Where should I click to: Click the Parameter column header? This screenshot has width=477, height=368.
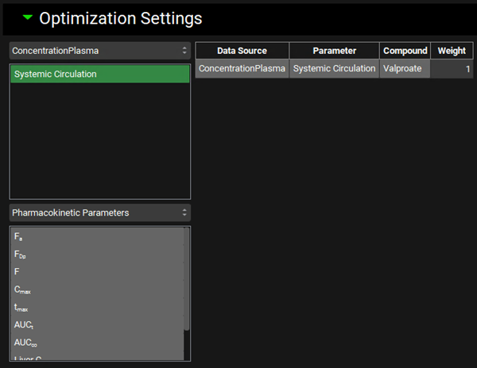[x=334, y=51]
